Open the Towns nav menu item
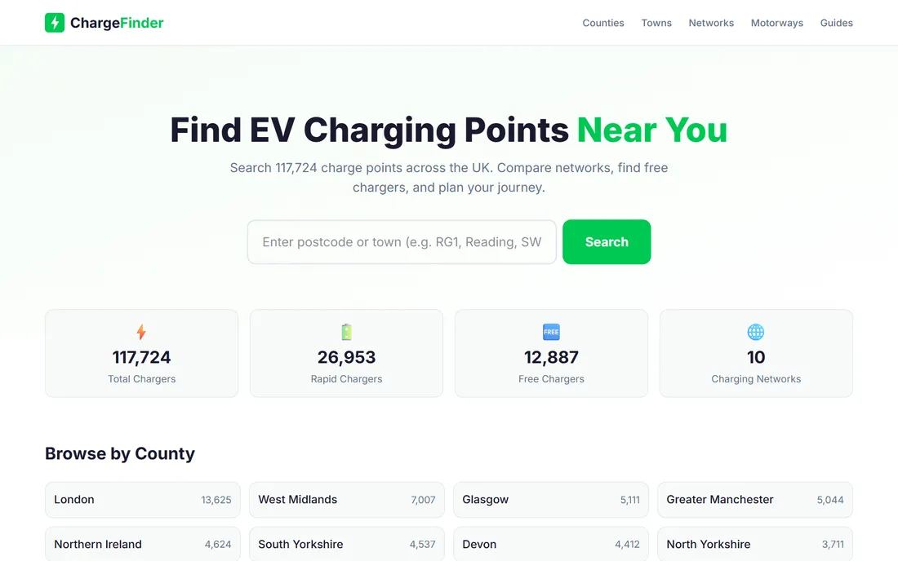This screenshot has width=898, height=561. [x=656, y=23]
